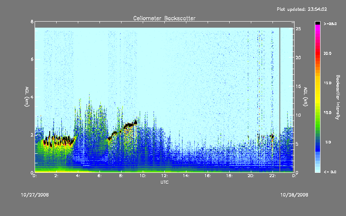Click the '10:' hour tick on x-axis
The image size is (346, 216).
143,176
